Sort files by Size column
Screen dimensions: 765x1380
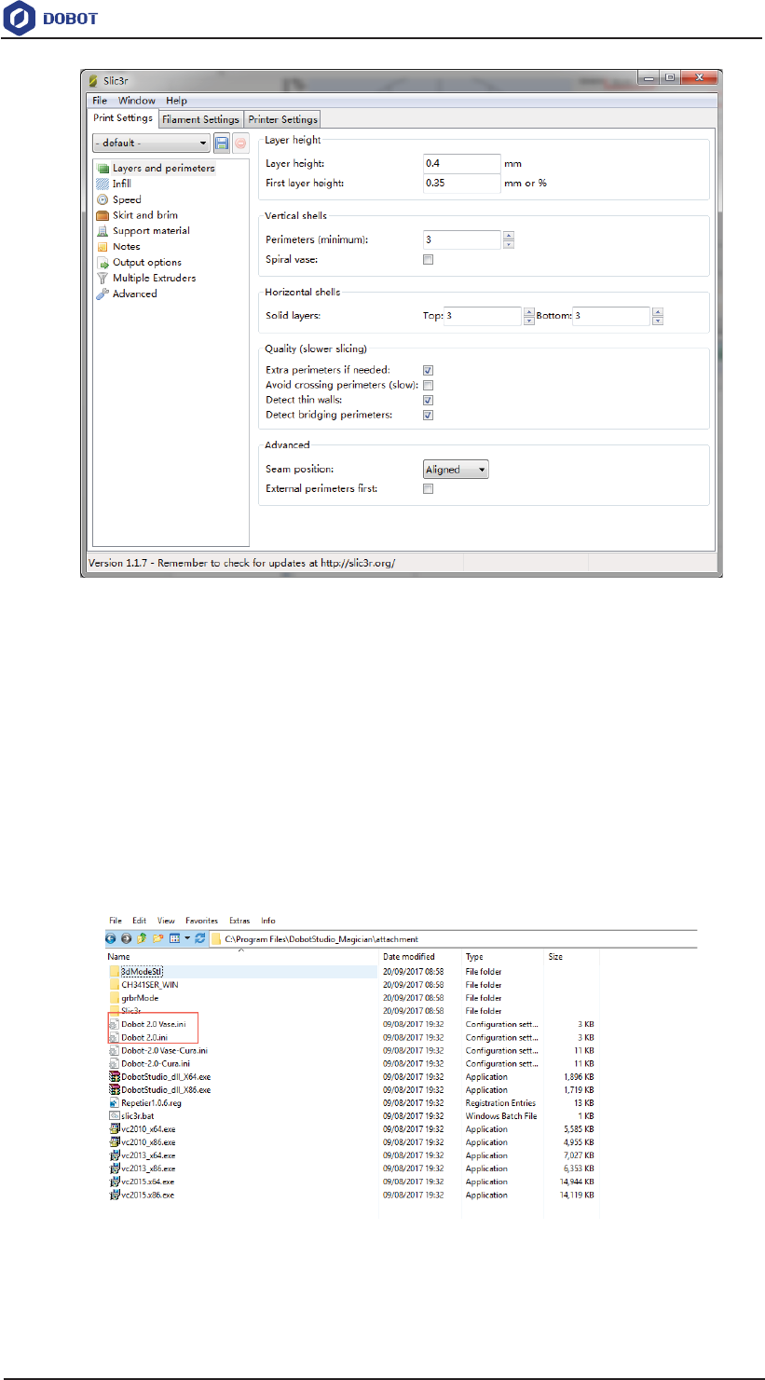click(x=554, y=957)
